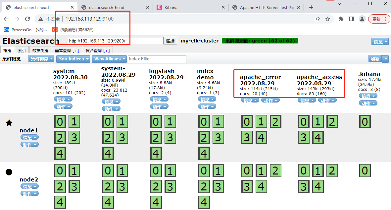Reload the page with the refresh icon
The height and width of the screenshot is (210, 391).
coord(27,19)
